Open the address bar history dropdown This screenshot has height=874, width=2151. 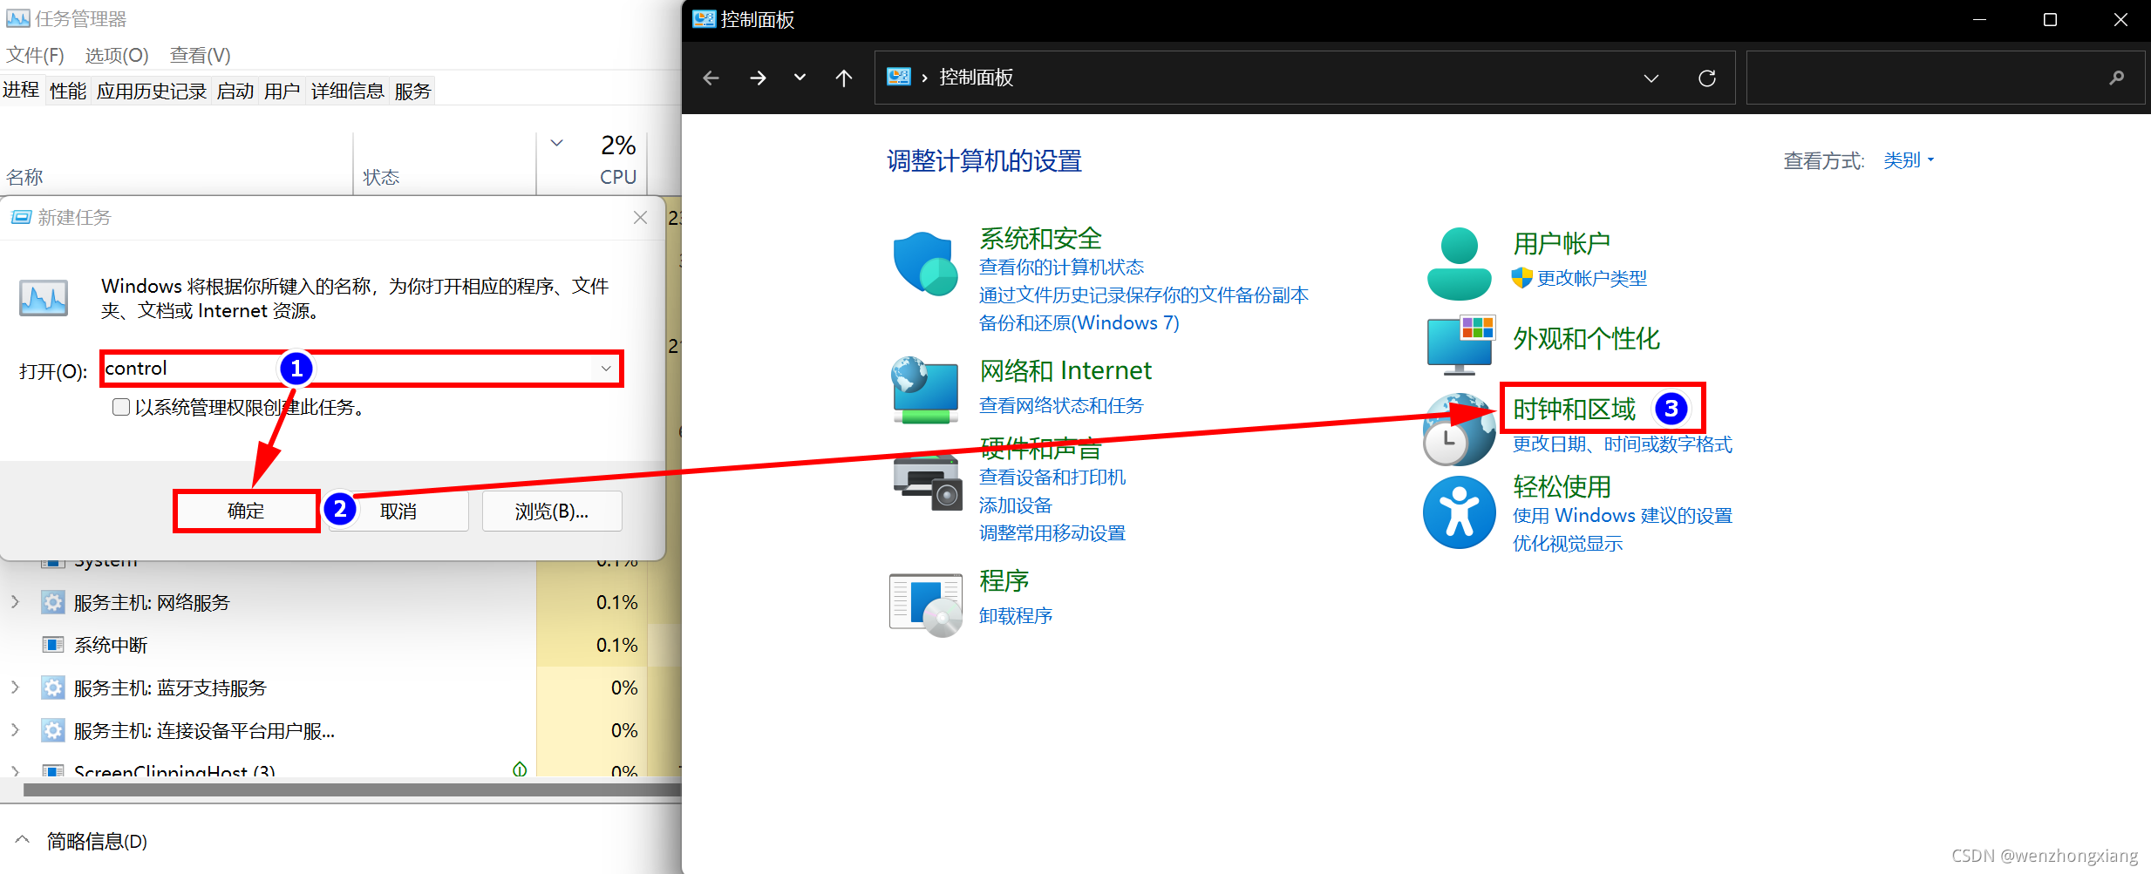1651,78
